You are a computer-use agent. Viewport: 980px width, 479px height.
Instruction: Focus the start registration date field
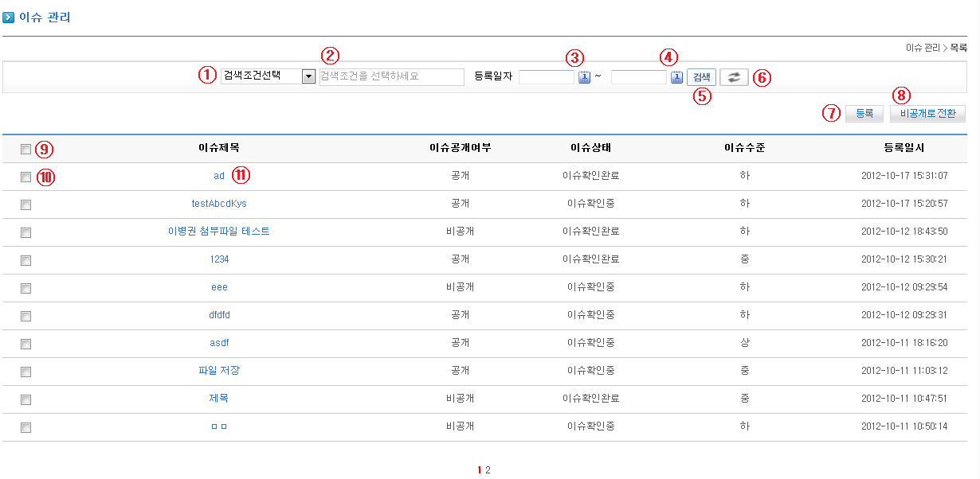(546, 77)
